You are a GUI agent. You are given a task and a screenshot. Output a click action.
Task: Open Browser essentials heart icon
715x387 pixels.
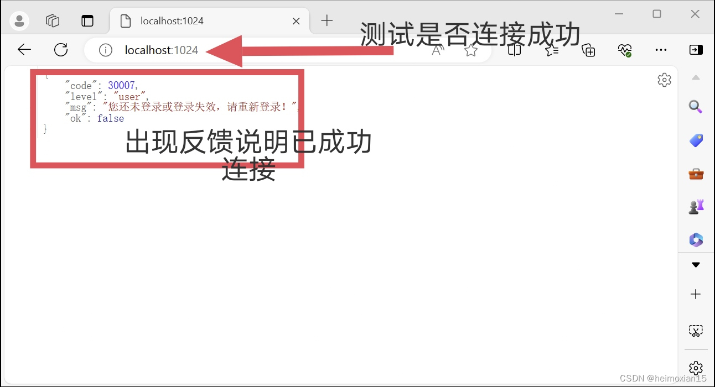tap(625, 50)
